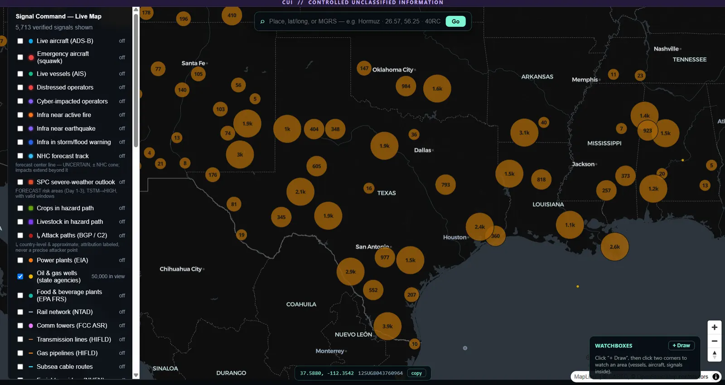Click the + Draw watchbox button
The height and width of the screenshot is (385, 725).
(x=681, y=346)
